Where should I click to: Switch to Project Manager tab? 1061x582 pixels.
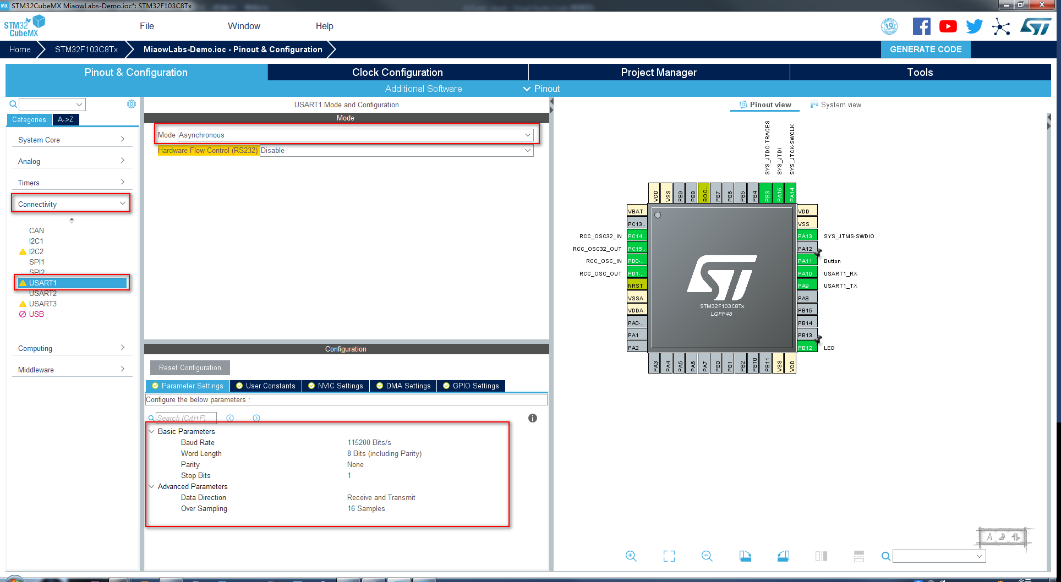tap(659, 72)
